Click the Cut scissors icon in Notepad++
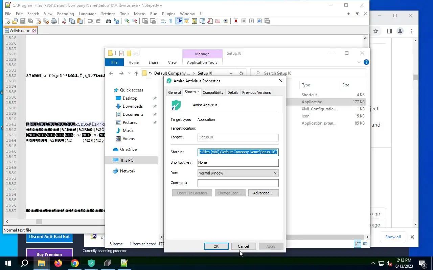The width and height of the screenshot is (433, 270). click(64, 21)
